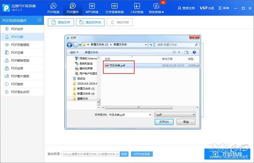Select PDF图片提取 in sidebar
The image size is (254, 163).
pyautogui.click(x=22, y=76)
